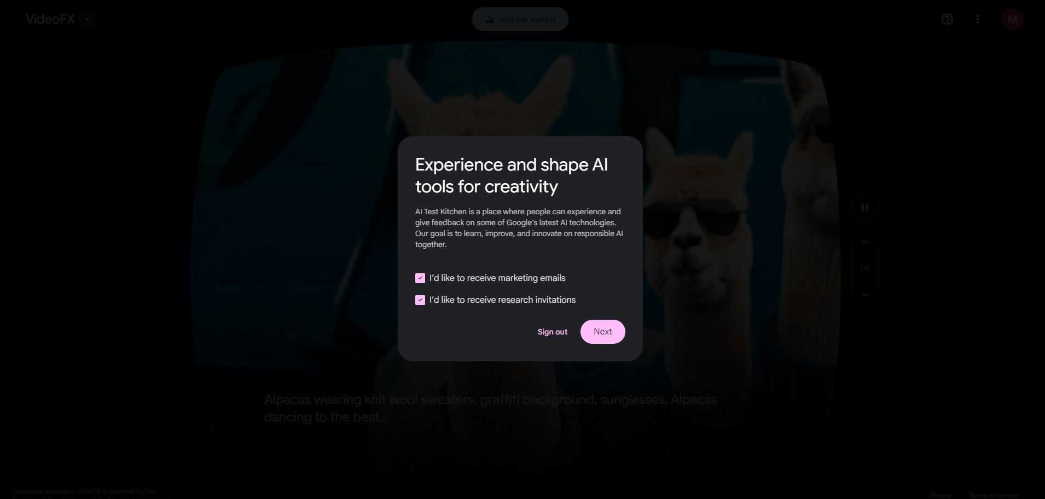
Task: Open the three-dot more options menu
Action: 978,19
